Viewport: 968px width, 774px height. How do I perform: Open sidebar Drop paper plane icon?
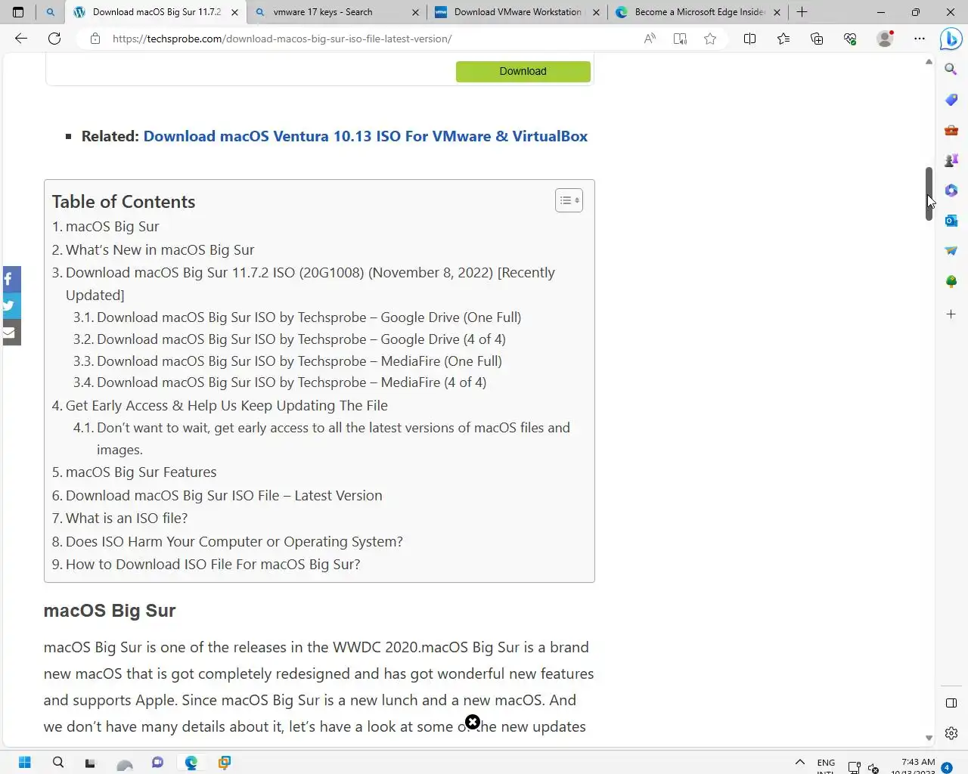pyautogui.click(x=951, y=251)
